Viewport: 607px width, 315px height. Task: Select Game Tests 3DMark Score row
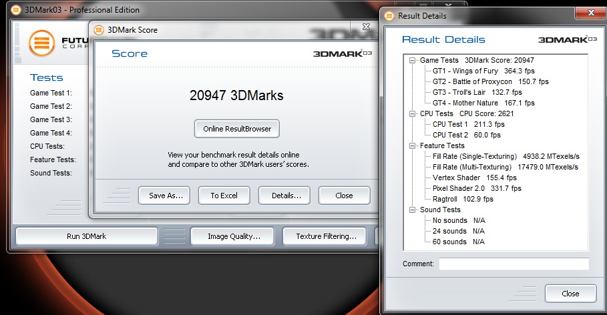(x=477, y=60)
